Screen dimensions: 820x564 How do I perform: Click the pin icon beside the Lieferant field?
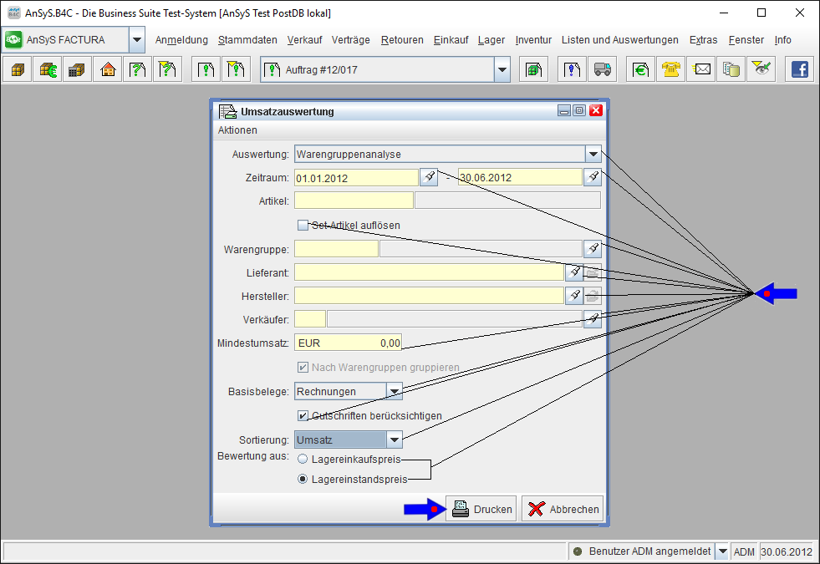tap(574, 272)
